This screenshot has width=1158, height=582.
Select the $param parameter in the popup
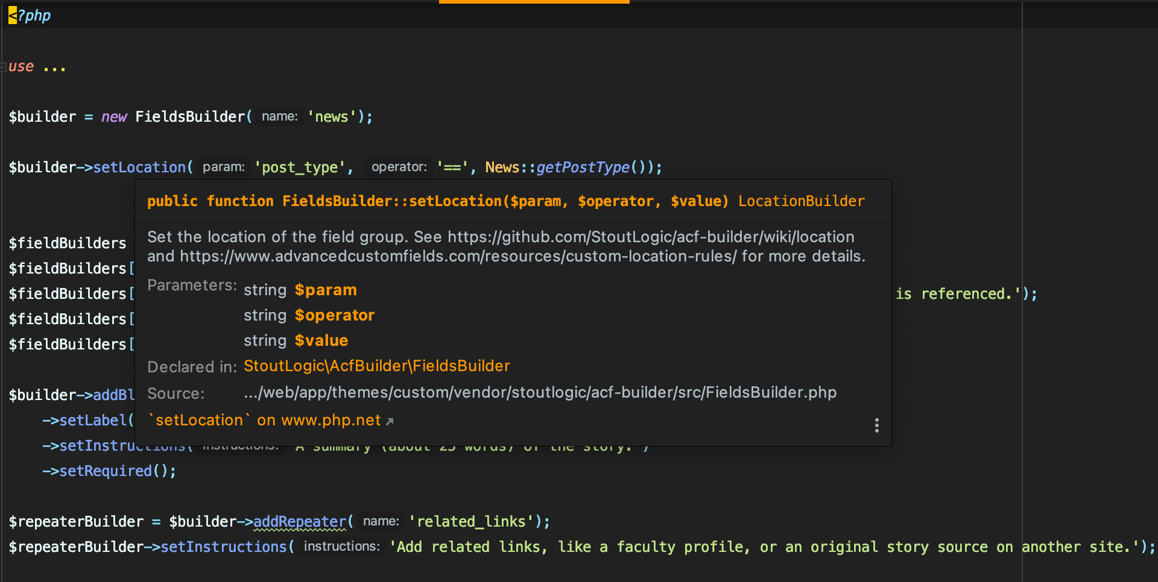(326, 290)
